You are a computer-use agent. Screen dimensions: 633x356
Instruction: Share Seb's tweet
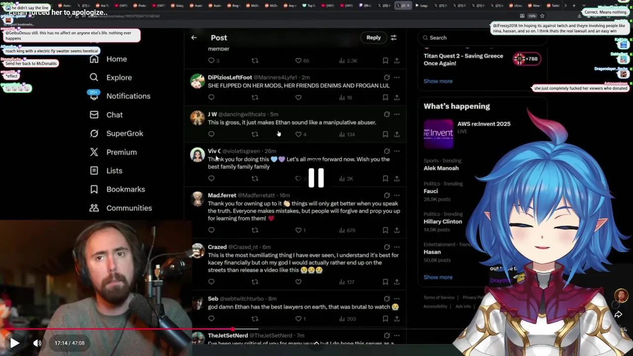click(397, 319)
